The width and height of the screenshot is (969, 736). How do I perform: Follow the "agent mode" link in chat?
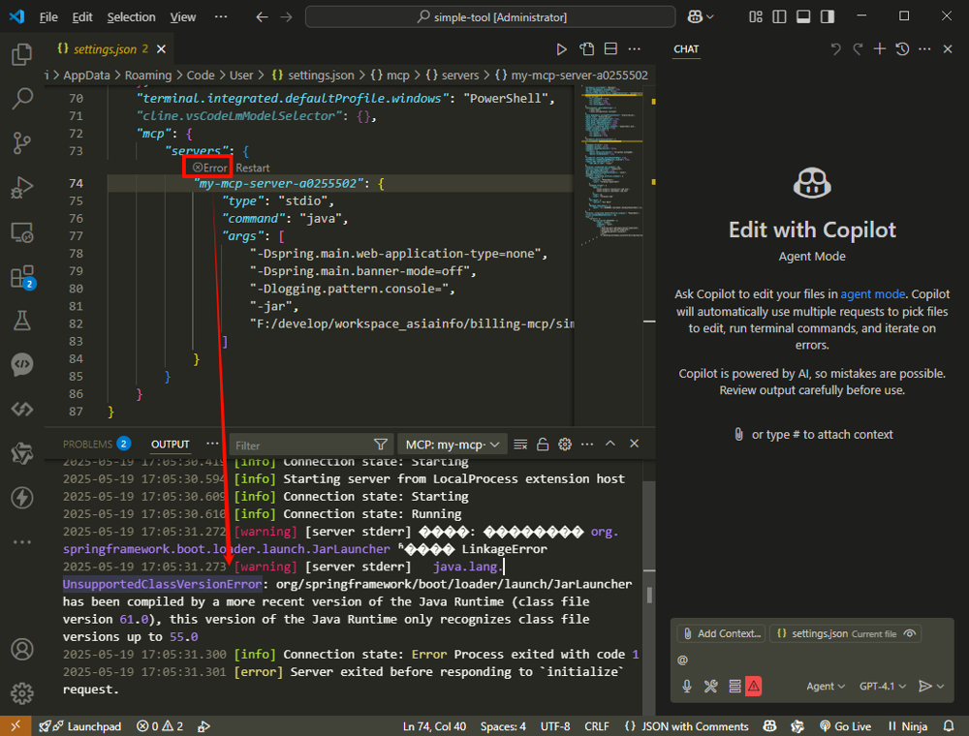[872, 293]
